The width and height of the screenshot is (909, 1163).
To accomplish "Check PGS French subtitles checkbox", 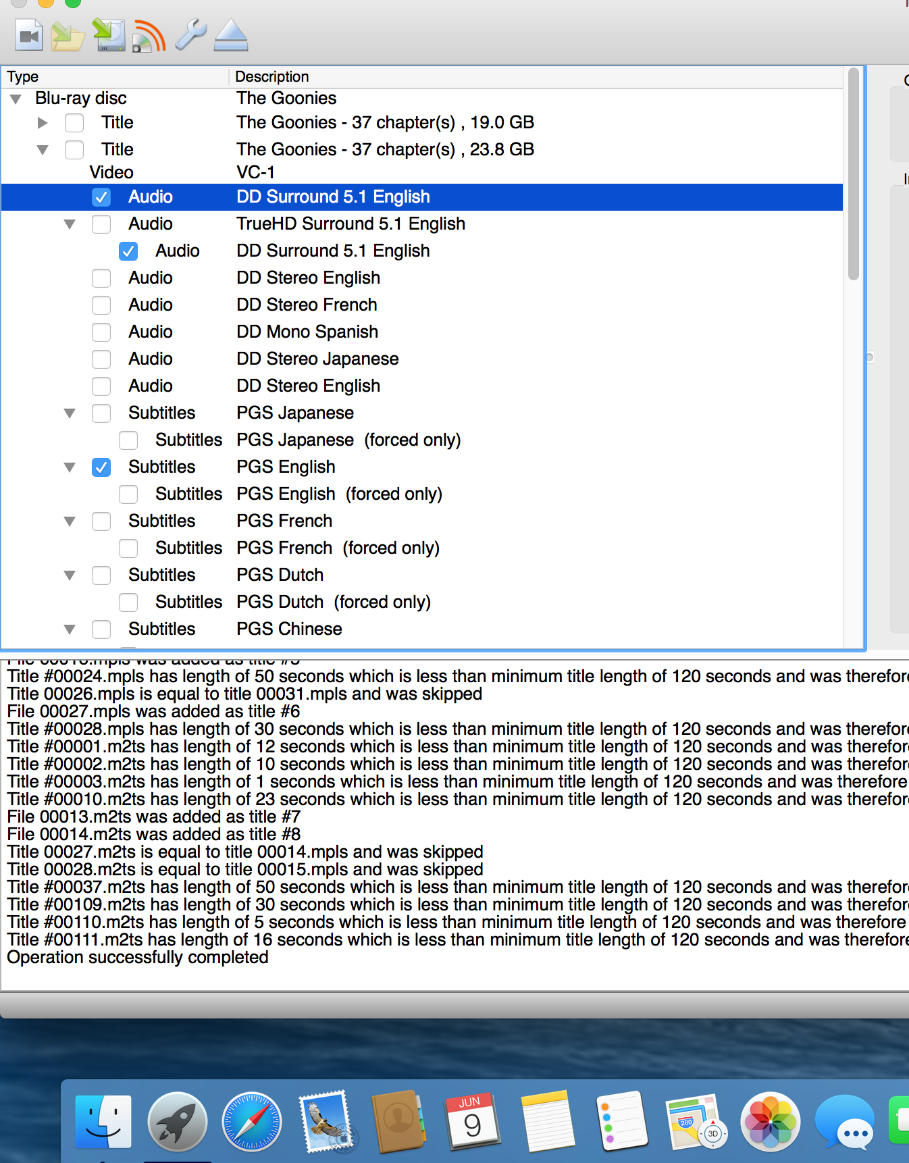I will (101, 521).
